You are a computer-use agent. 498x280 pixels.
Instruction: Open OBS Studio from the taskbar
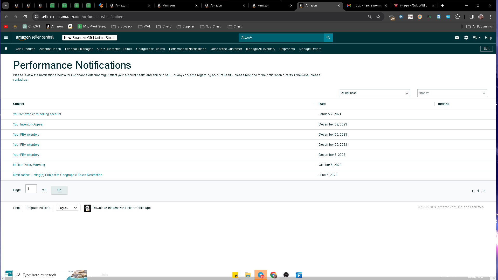(286, 275)
